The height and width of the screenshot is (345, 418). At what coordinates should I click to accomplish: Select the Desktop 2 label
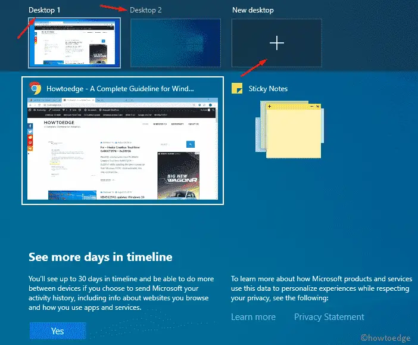tap(145, 10)
